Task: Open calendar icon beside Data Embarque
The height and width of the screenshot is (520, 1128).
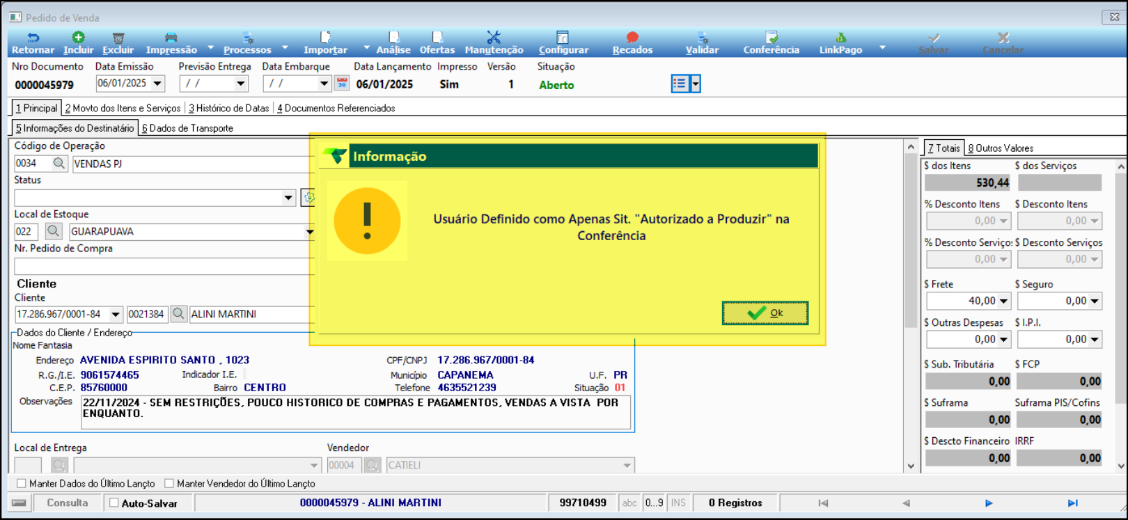Action: point(342,84)
